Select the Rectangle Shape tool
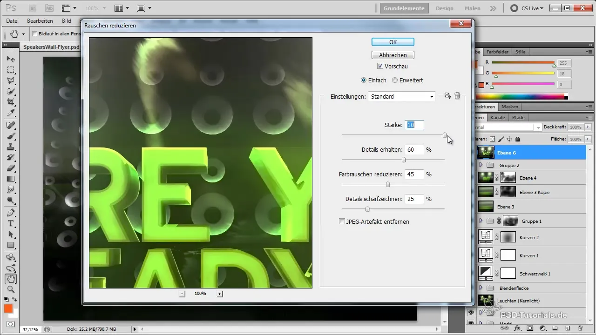 [11, 245]
